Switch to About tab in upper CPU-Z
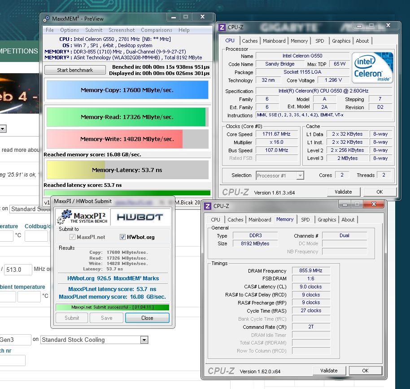The height and width of the screenshot is (389, 410). [362, 41]
